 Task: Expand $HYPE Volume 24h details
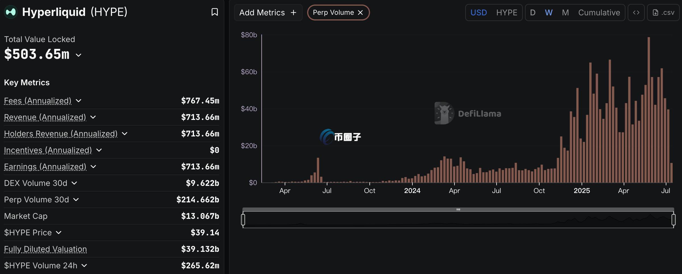pyautogui.click(x=84, y=265)
